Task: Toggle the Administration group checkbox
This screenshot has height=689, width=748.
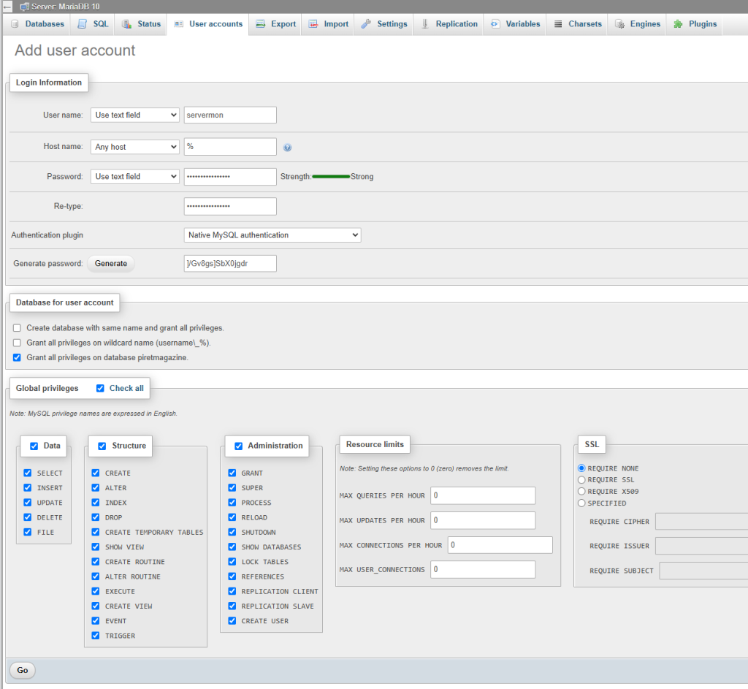Action: coord(239,446)
